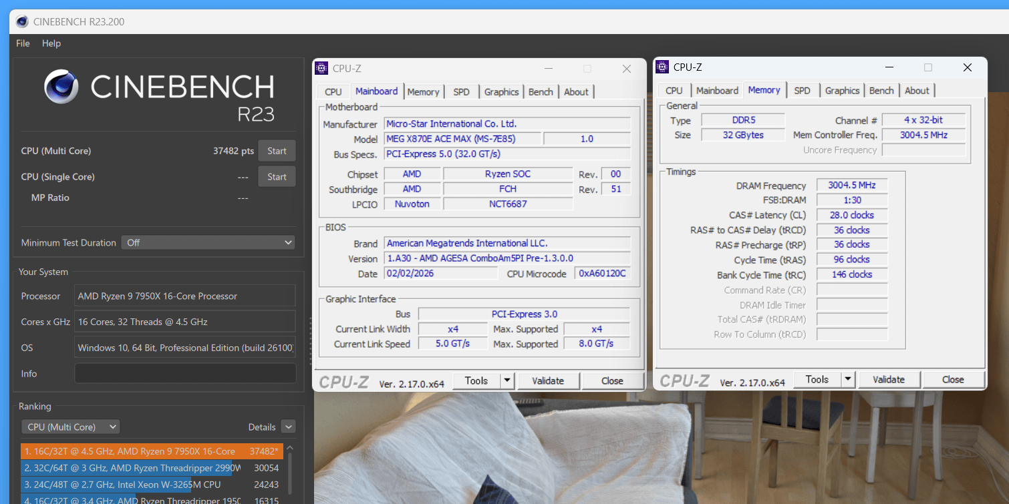Open the CPU (Multi Core) ranking dropdown

tap(70, 427)
